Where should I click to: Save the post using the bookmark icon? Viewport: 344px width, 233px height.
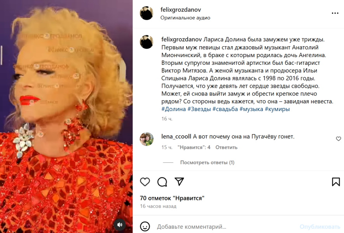point(336,182)
